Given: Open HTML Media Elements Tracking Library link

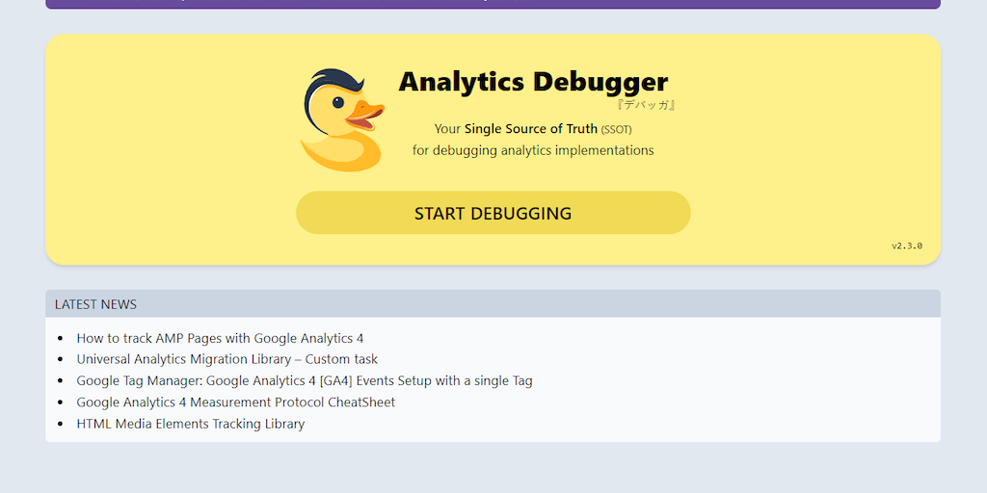Looking at the screenshot, I should [x=191, y=424].
